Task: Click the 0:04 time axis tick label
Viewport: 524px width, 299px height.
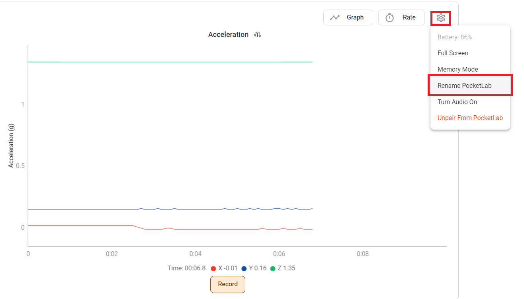Action: coord(196,254)
